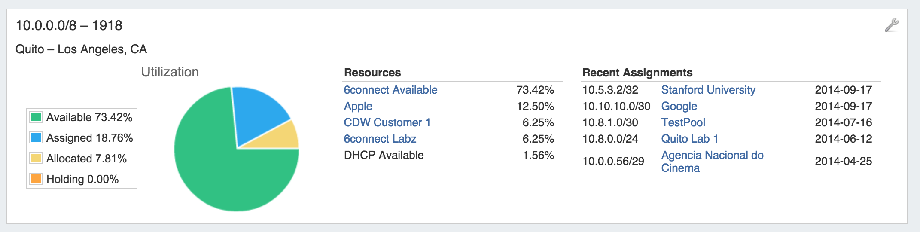This screenshot has width=920, height=232.
Task: Open Stanford University assignment link
Action: tap(708, 90)
